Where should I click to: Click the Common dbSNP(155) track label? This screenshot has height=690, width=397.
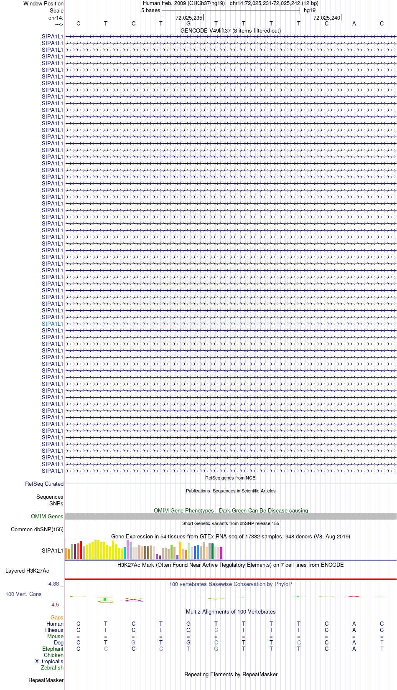pos(37,530)
